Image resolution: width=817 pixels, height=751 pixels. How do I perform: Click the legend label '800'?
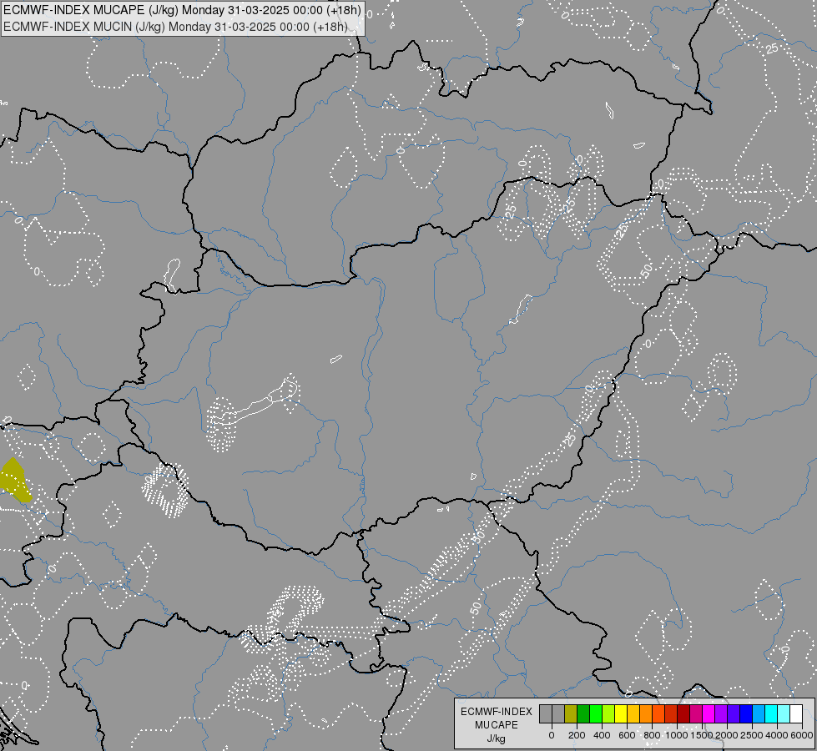(652, 735)
